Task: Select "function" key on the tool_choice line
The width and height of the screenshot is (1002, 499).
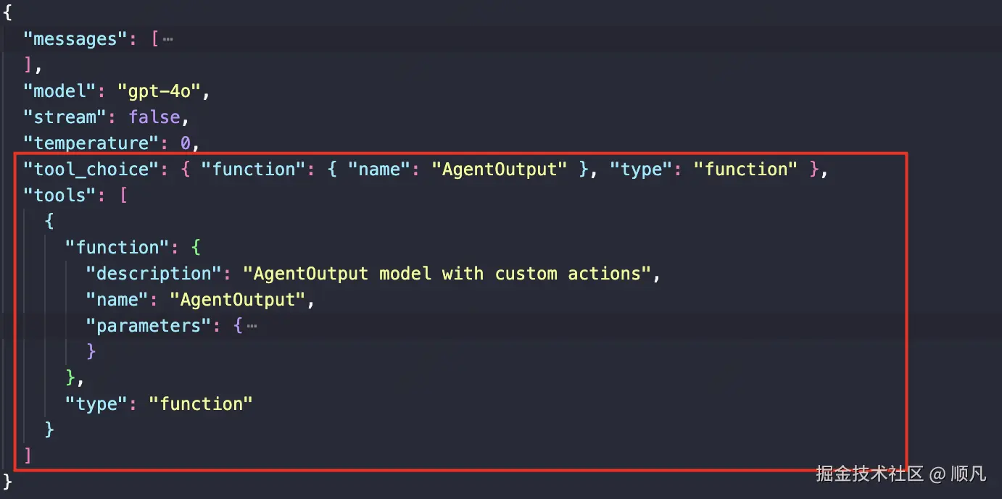Action: (254, 169)
